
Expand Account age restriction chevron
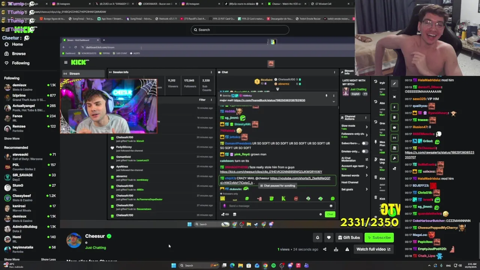pos(366,167)
